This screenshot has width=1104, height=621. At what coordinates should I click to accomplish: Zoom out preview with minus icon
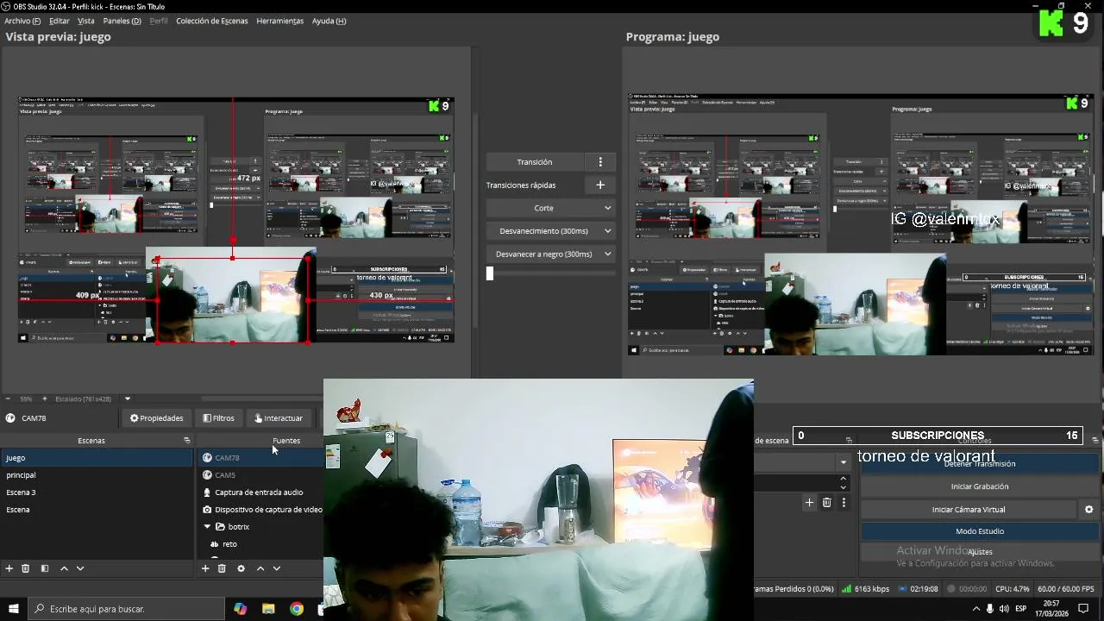[9, 399]
